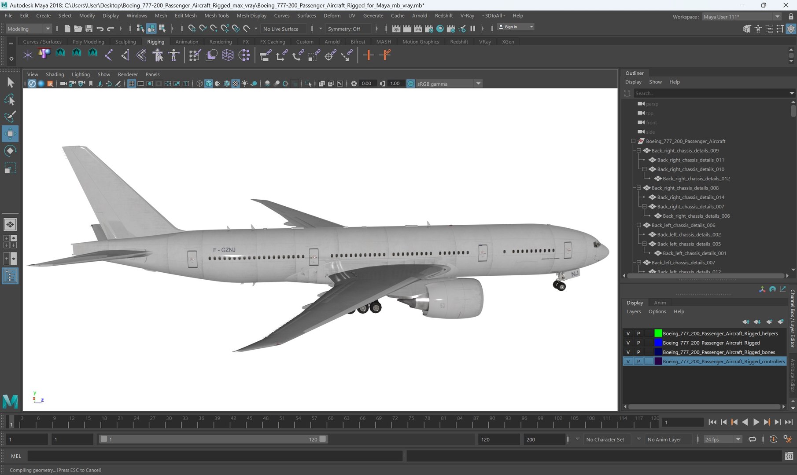Click the Create Locator shelf icon
This screenshot has height=475, width=797.
pyautogui.click(x=28, y=55)
